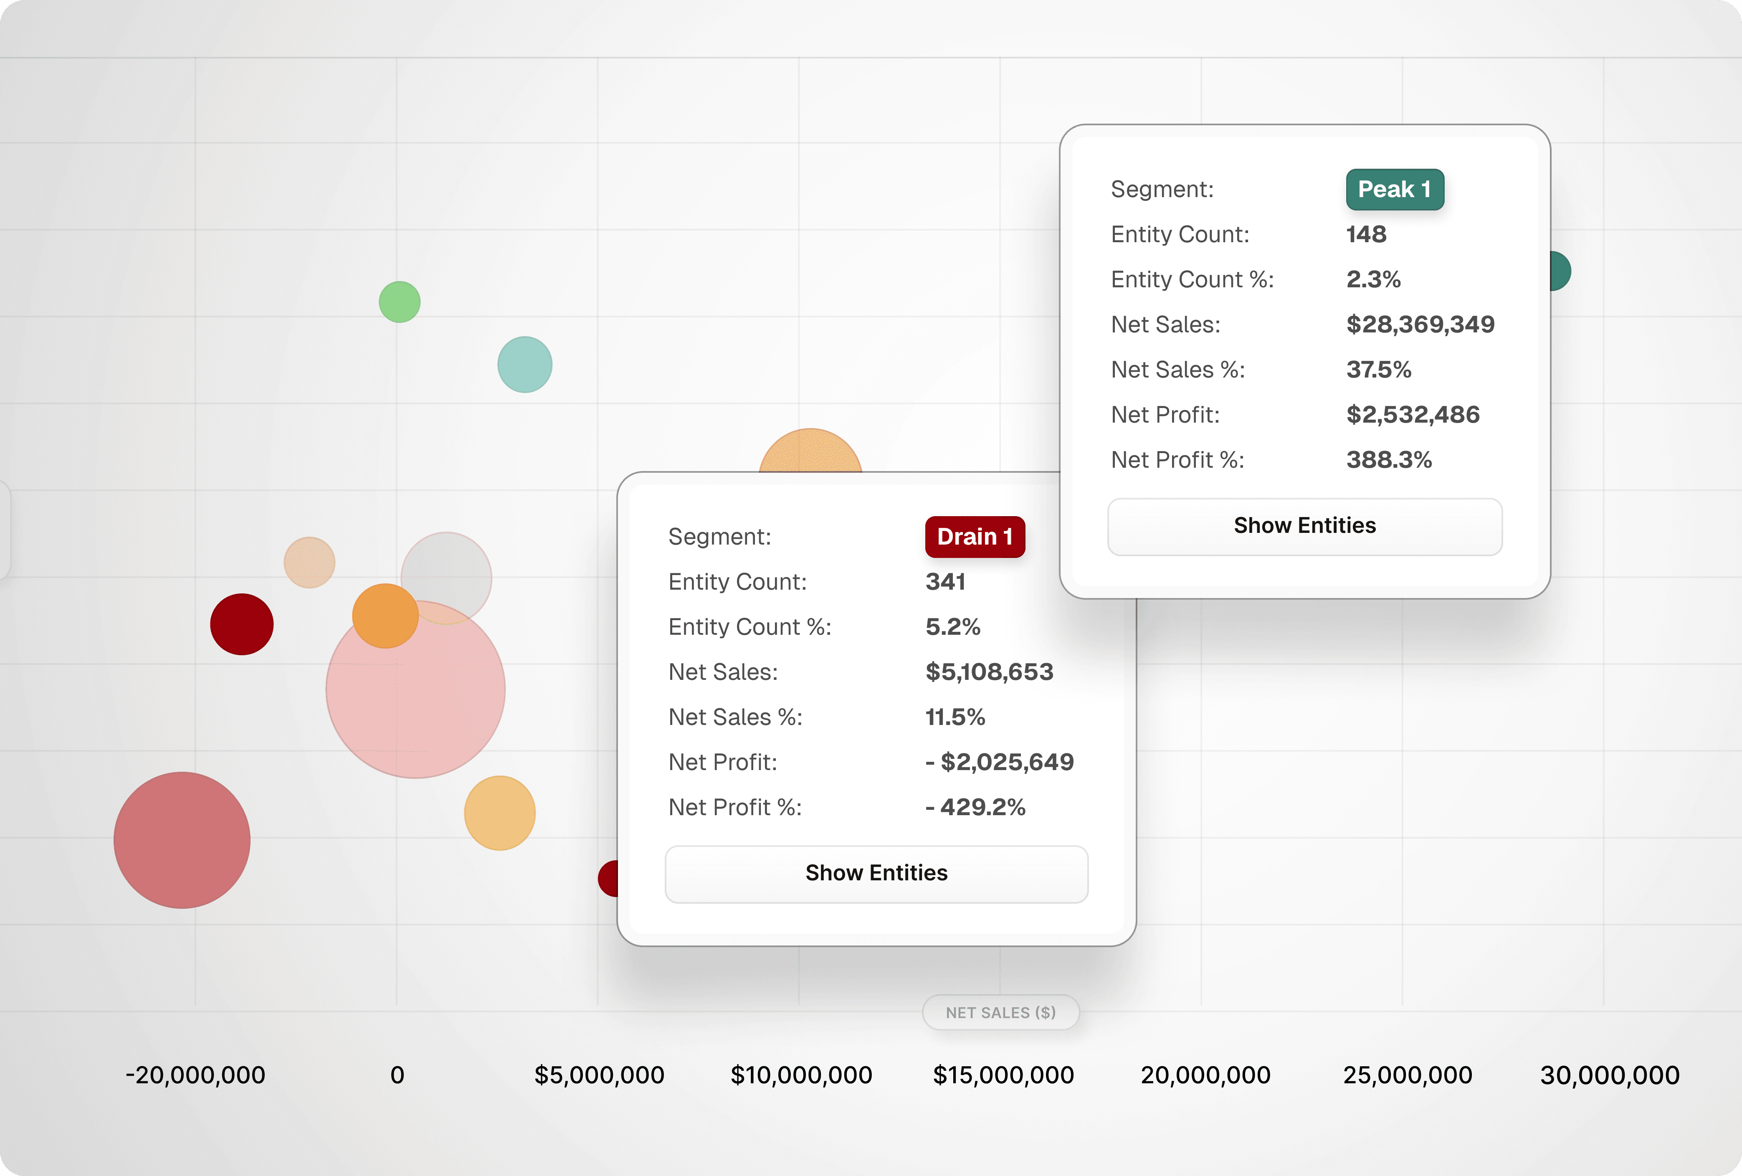Click the Drain 1 segment badge
1742x1176 pixels.
tap(974, 537)
